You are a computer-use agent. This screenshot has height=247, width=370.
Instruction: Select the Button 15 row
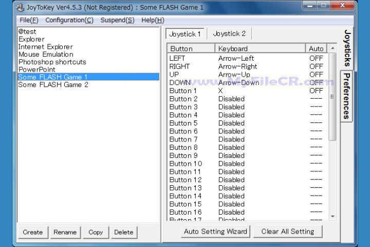(248, 204)
